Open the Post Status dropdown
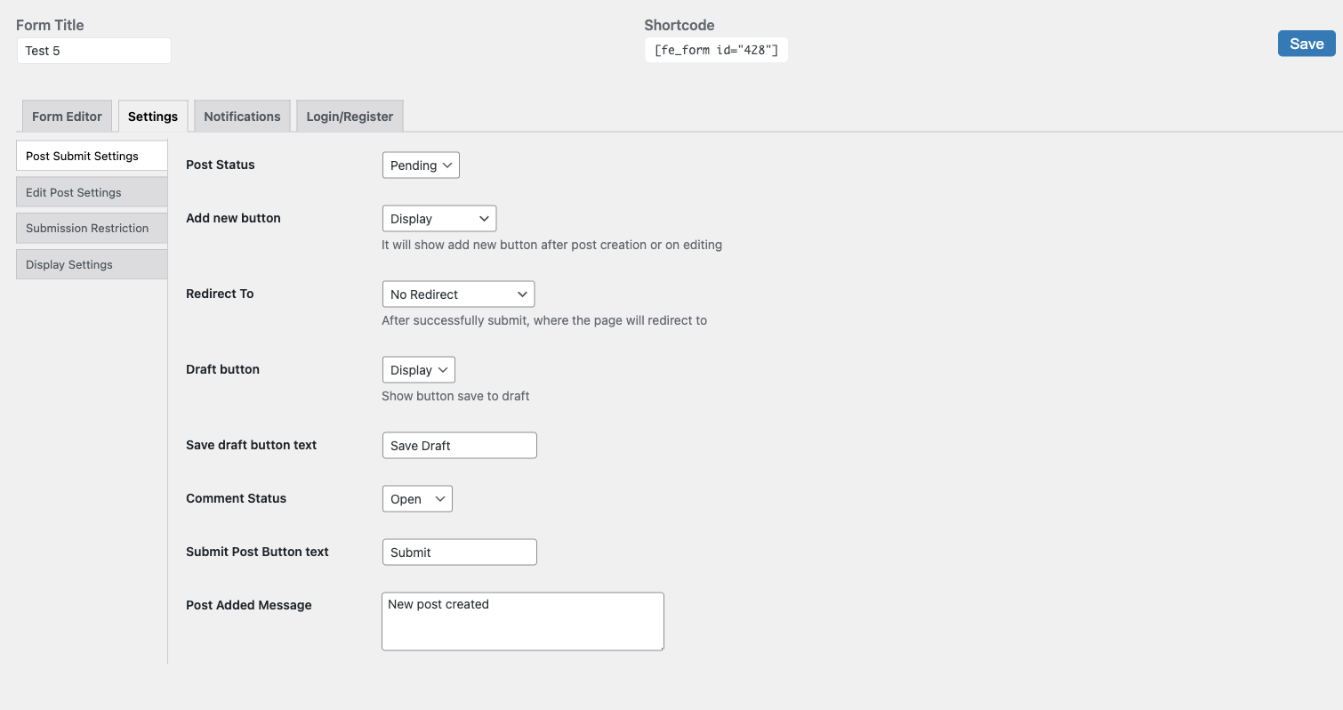Image resolution: width=1343 pixels, height=710 pixels. [421, 165]
